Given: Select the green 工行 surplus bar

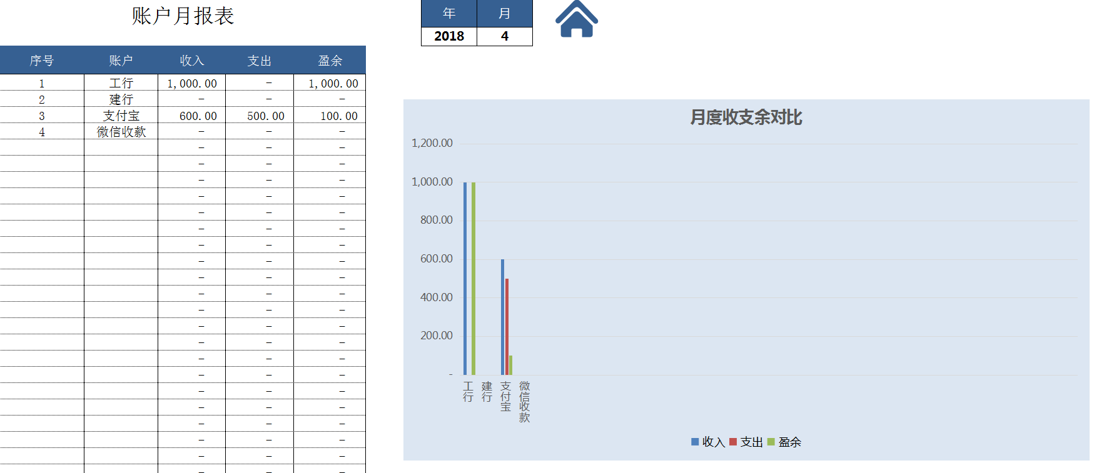Looking at the screenshot, I should (x=473, y=278).
